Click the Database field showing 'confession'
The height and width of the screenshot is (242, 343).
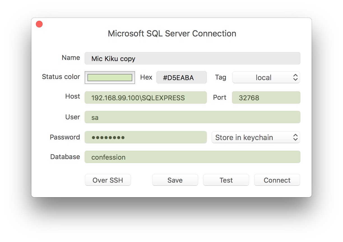pyautogui.click(x=192, y=157)
